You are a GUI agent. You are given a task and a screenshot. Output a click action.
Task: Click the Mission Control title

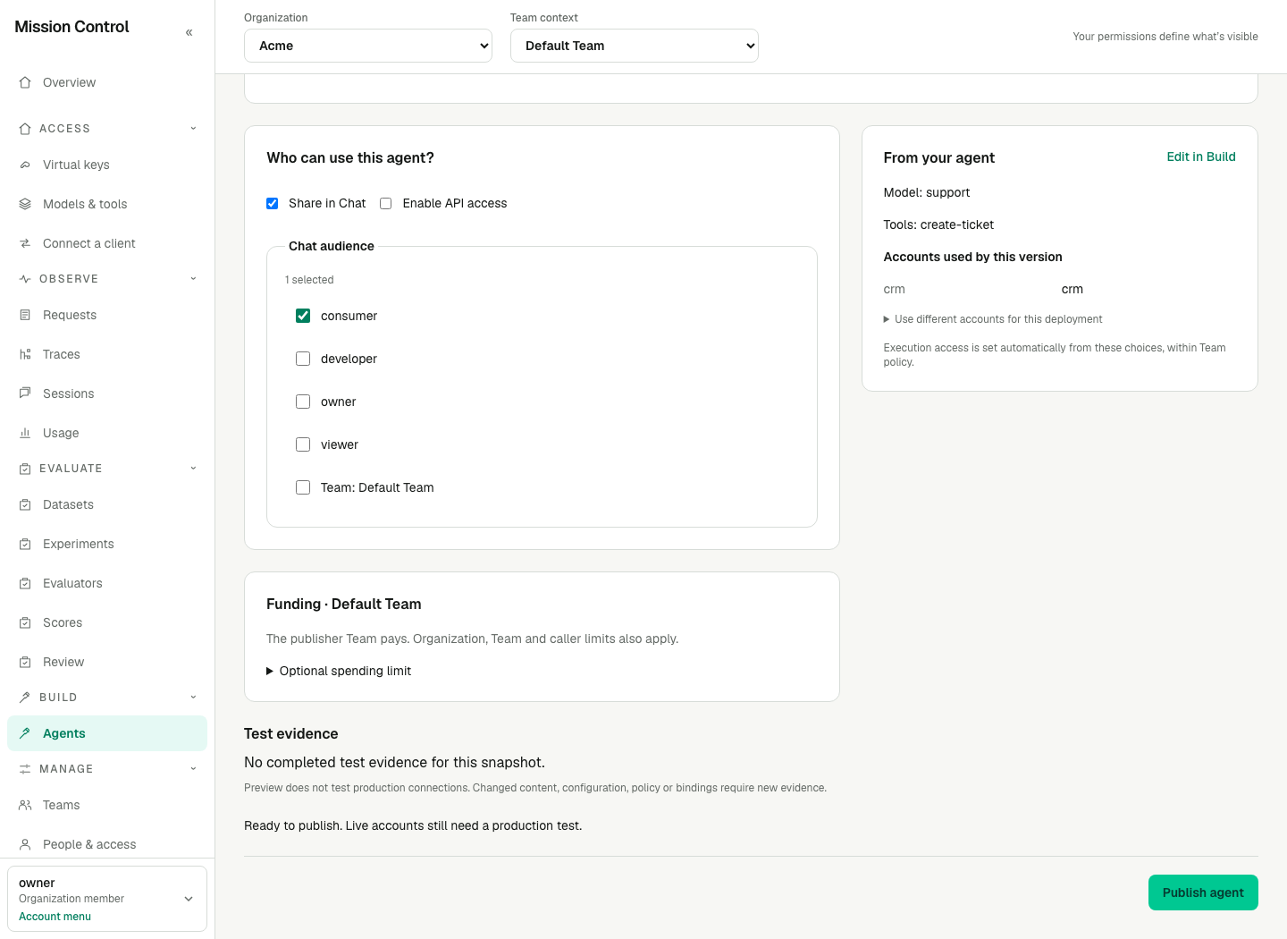tap(71, 27)
